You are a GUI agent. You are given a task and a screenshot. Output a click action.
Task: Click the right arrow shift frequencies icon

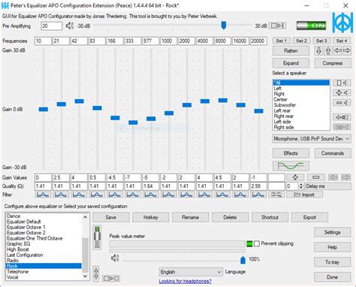click(347, 51)
